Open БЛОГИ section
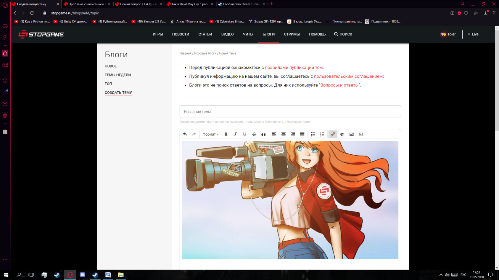This screenshot has width=499, height=280. pos(269,34)
